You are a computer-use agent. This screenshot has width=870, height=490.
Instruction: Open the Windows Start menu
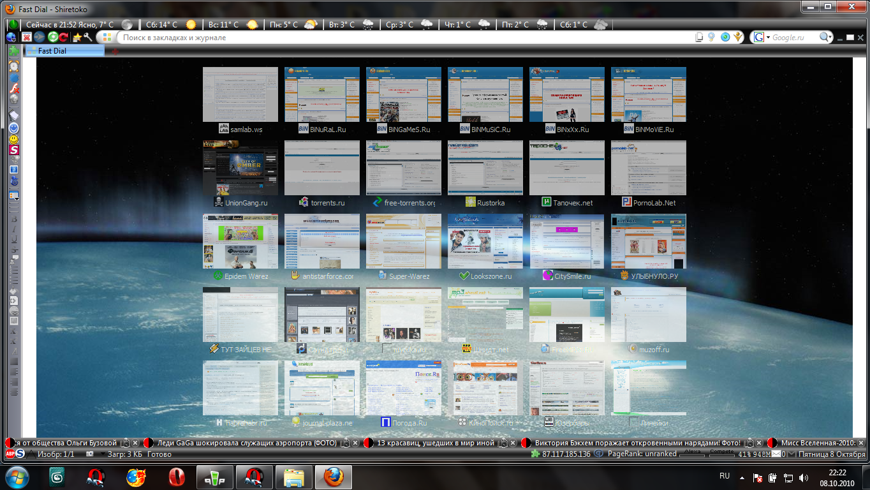point(17,477)
